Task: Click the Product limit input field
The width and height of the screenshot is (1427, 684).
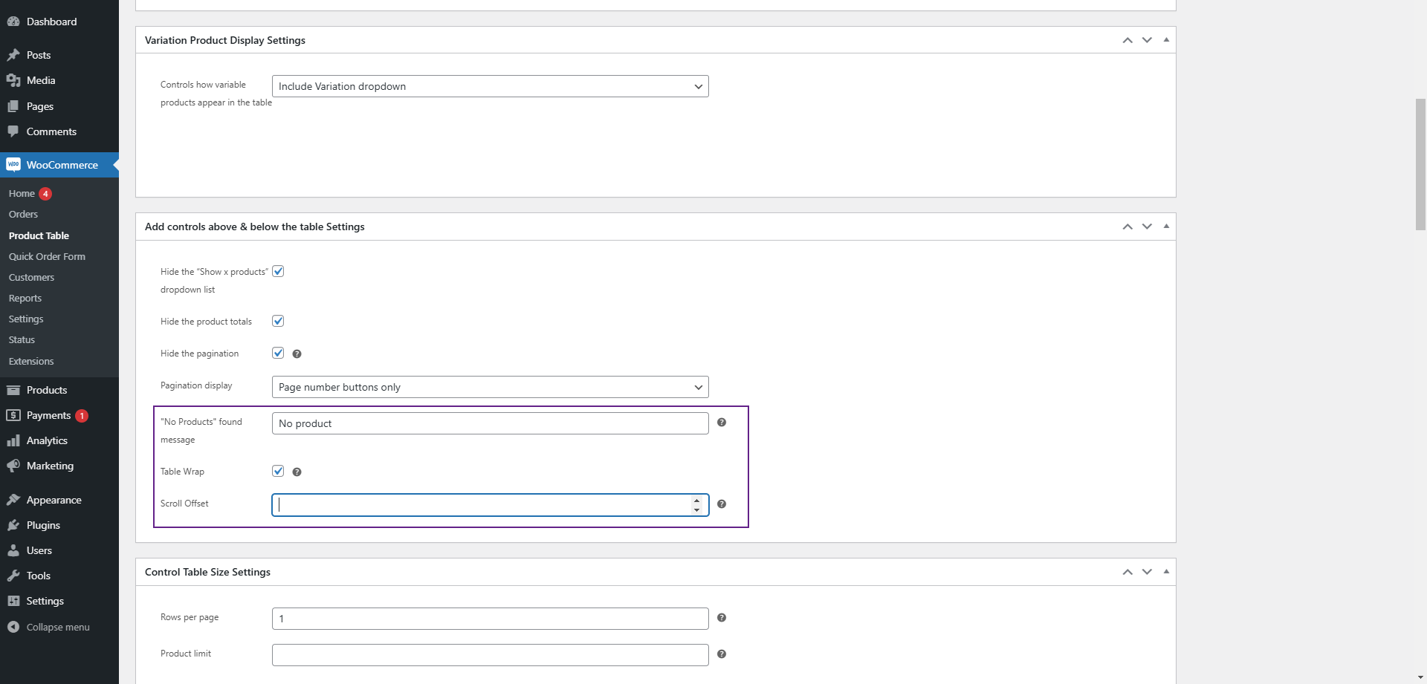Action: 491,655
